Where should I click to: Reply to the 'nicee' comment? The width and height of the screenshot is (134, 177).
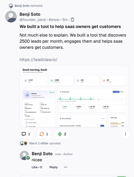click(x=54, y=167)
